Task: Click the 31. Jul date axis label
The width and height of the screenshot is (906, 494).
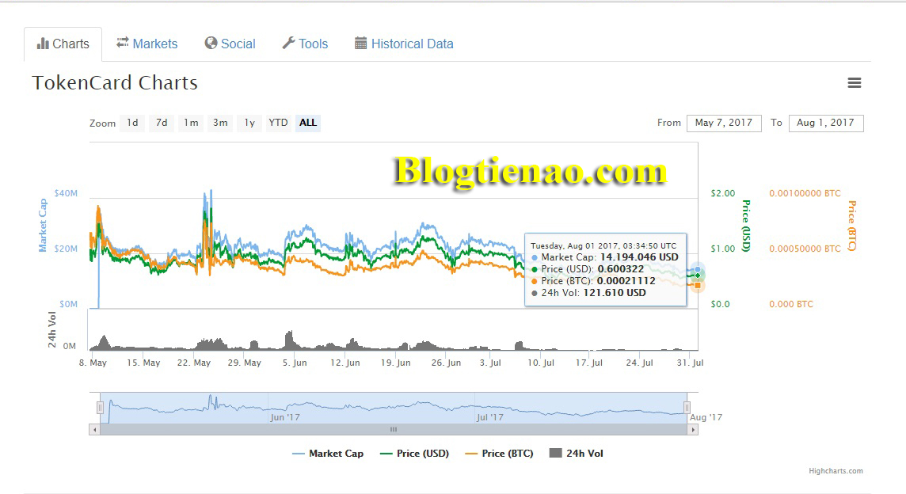Action: [690, 363]
